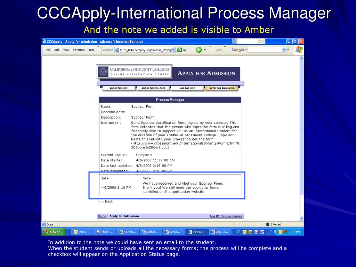Open the Tools menu
This screenshot has width=356, height=267.
click(x=91, y=50)
